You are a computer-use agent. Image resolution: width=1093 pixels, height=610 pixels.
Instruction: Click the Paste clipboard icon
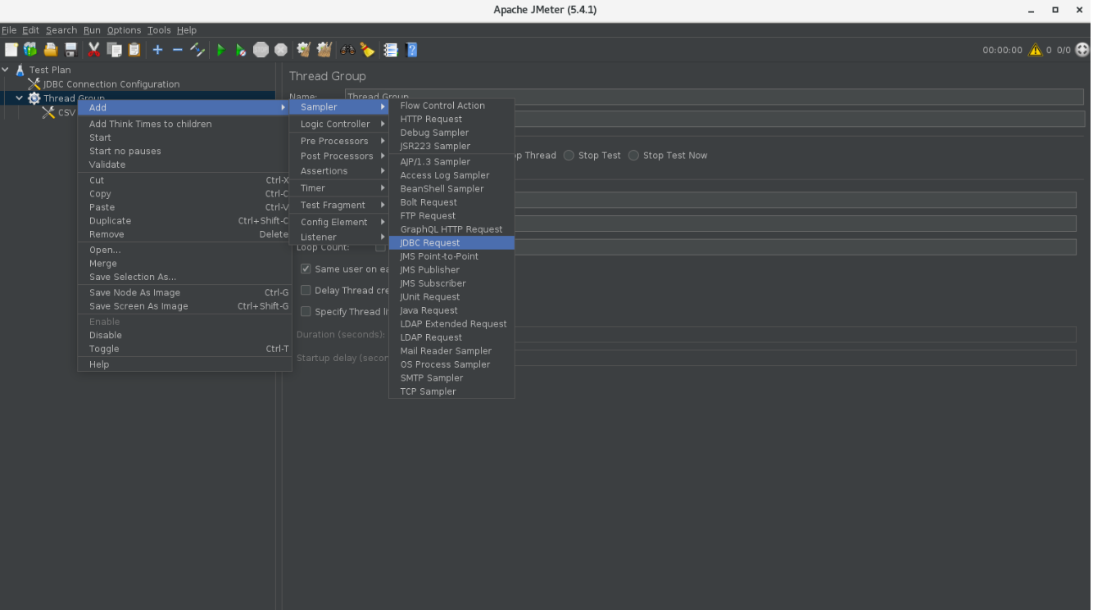[x=134, y=50]
